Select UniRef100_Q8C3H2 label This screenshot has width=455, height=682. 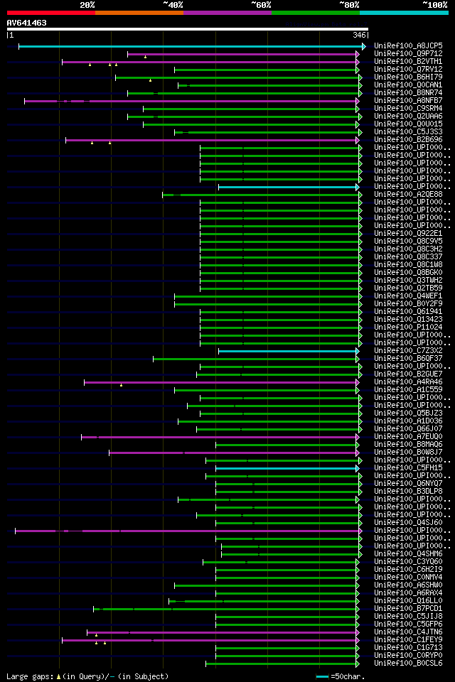408,249
